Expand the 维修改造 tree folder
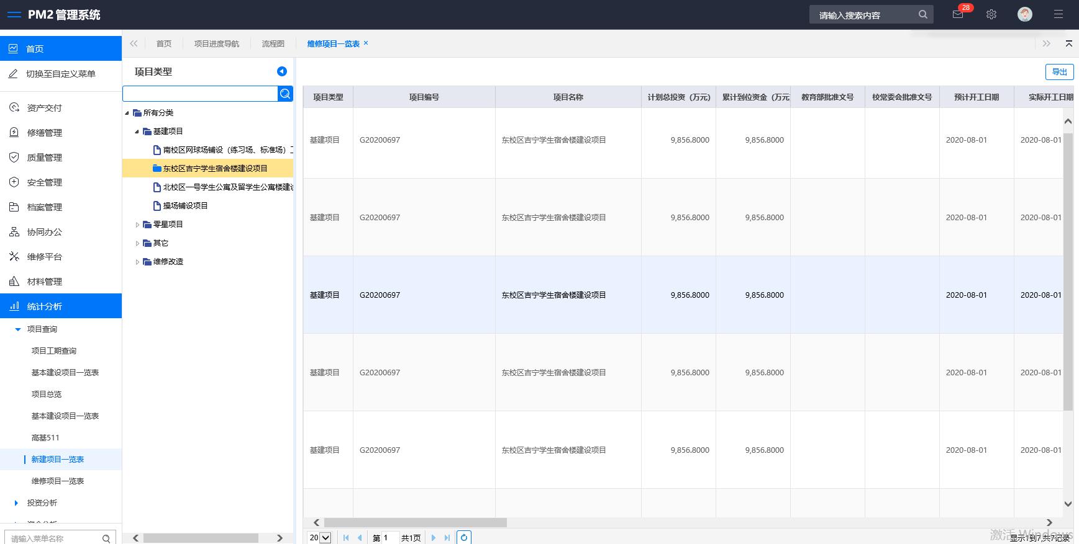The width and height of the screenshot is (1079, 544). (137, 262)
